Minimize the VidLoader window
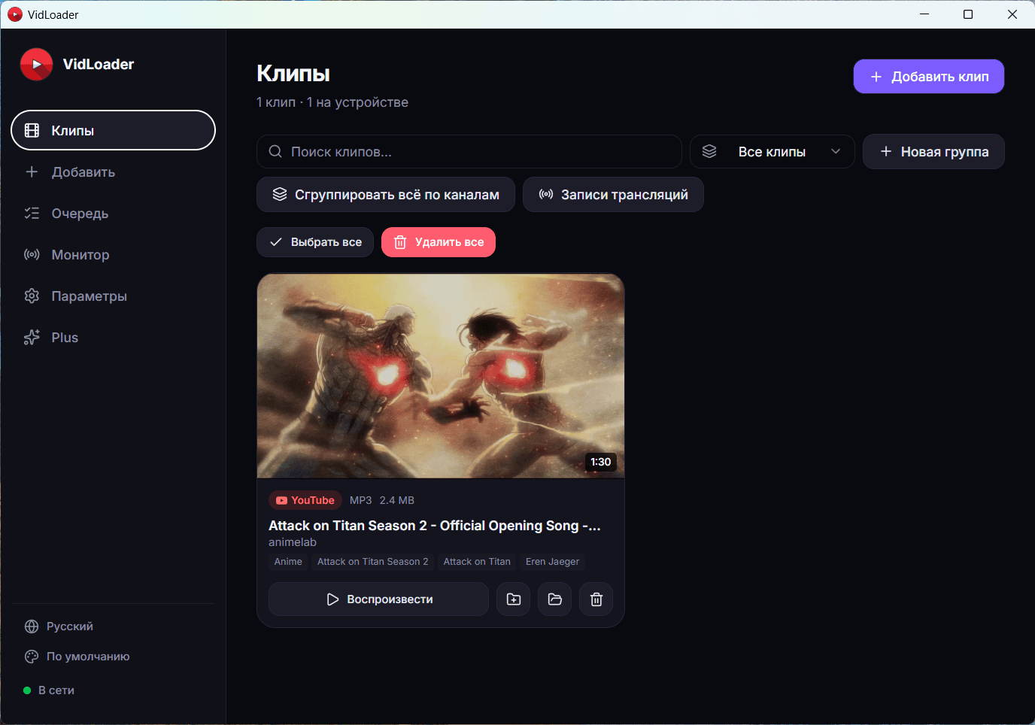 click(x=924, y=14)
